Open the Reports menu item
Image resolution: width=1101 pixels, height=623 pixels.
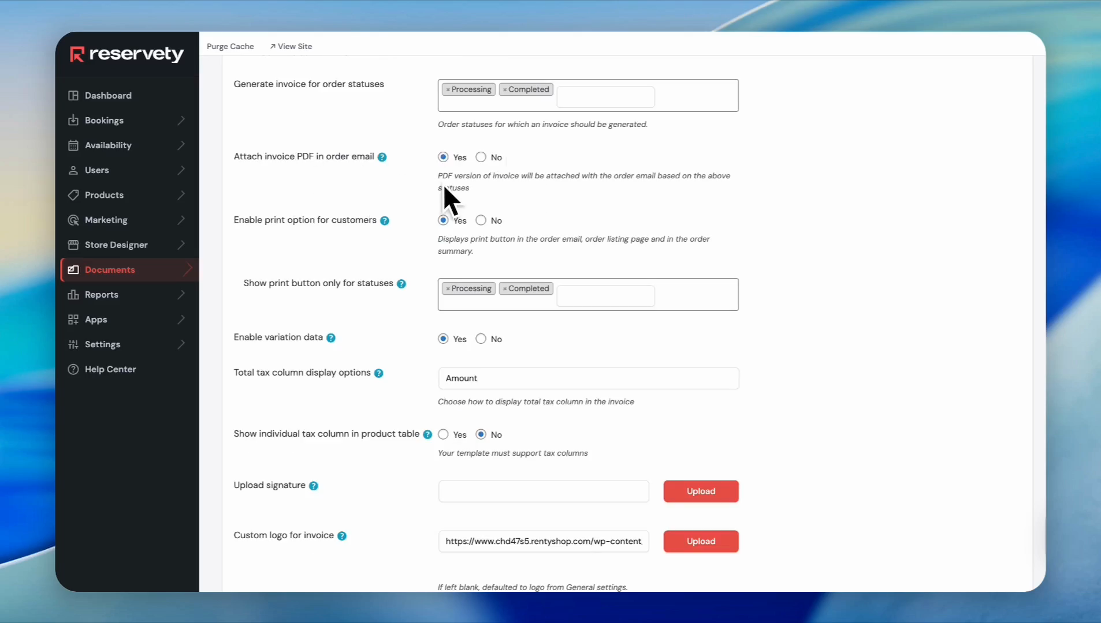click(x=102, y=295)
